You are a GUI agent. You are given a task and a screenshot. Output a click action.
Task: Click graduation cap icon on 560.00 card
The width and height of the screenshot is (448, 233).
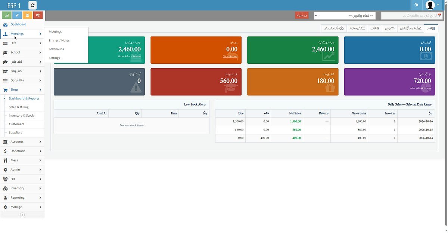click(x=231, y=88)
